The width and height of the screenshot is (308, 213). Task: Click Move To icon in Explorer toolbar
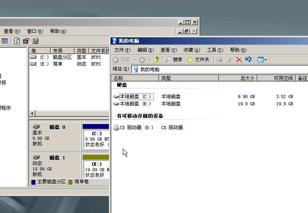(x=219, y=60)
